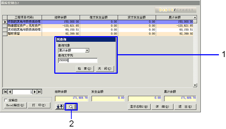The width and height of the screenshot is (226, 129).
Task: Click the 150,000.00 cell under 累计余额
Action: point(175,22)
